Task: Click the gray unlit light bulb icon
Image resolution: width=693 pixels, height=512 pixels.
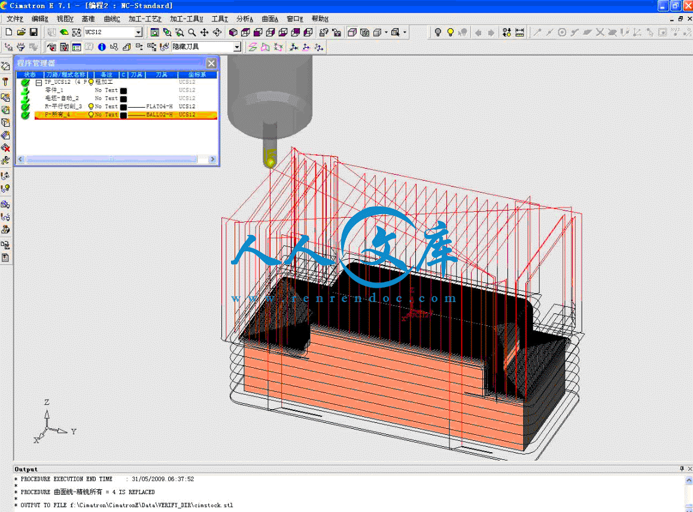Action: coord(437,32)
